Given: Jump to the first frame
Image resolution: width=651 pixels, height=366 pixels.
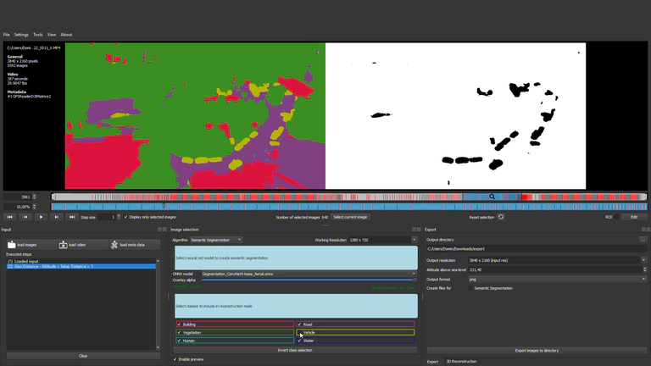Looking at the screenshot, I should 10,217.
